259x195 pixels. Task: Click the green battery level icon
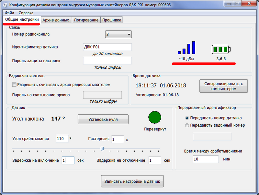click(221, 49)
